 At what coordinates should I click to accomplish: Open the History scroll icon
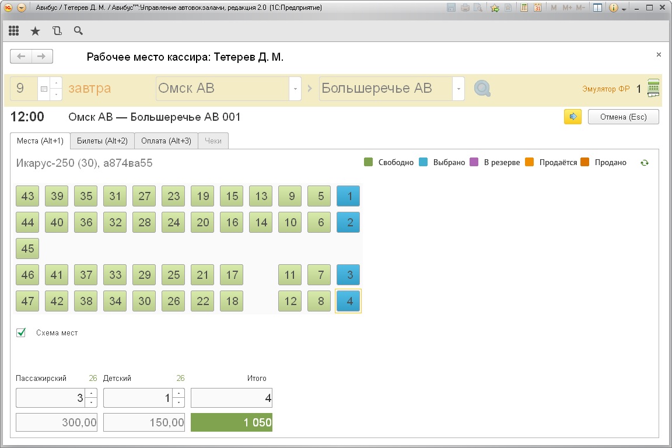(x=57, y=31)
